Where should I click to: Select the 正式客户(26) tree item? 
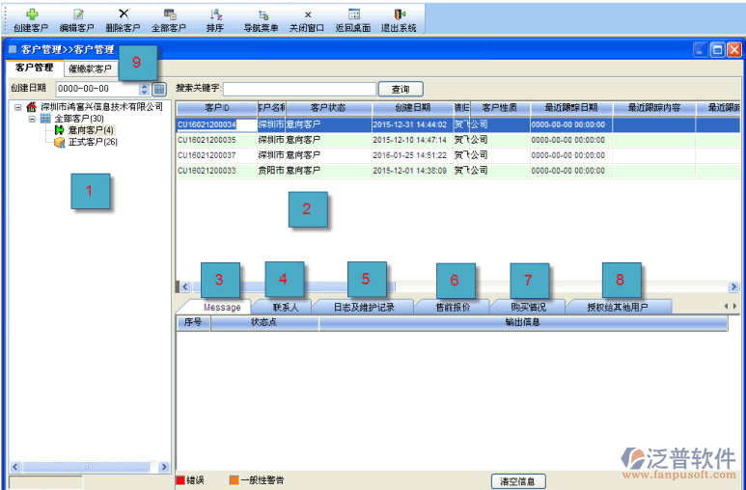pyautogui.click(x=93, y=142)
